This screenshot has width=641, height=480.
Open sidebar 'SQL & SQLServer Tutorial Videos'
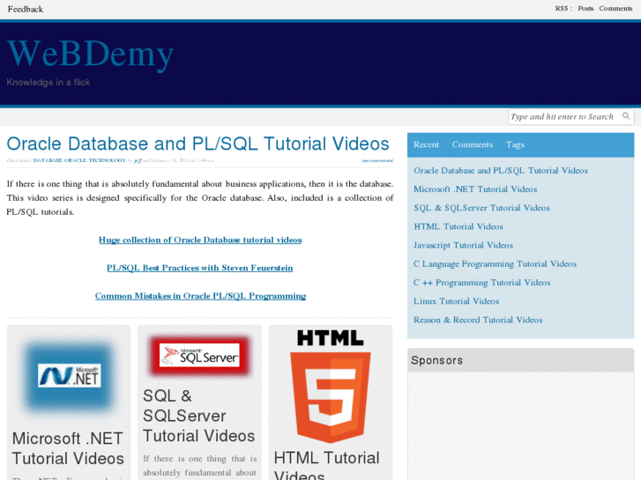pyautogui.click(x=481, y=208)
